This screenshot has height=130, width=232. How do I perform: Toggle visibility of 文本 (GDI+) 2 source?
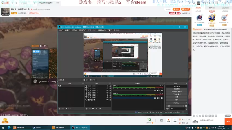point(108,95)
